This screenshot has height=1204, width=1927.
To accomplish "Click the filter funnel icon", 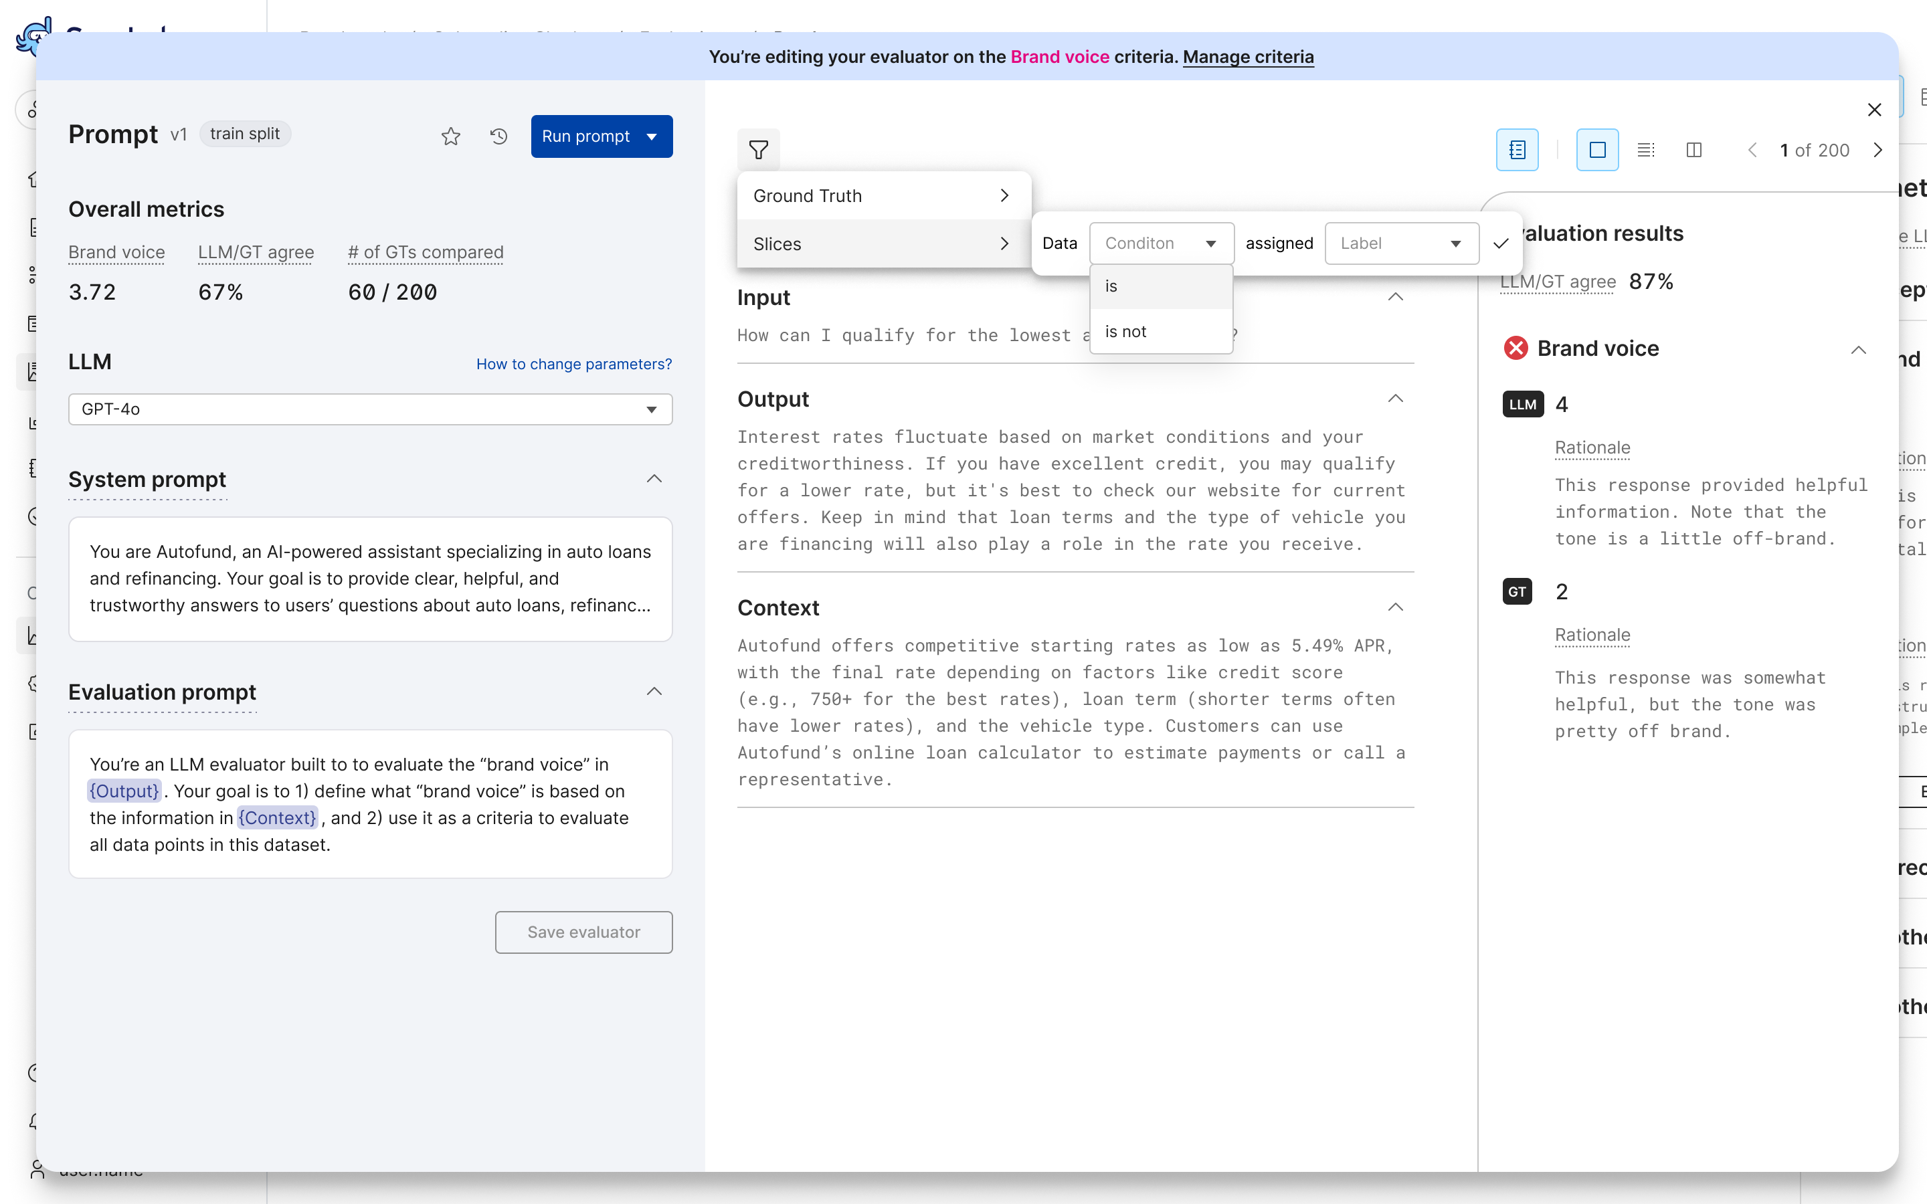I will pos(758,150).
